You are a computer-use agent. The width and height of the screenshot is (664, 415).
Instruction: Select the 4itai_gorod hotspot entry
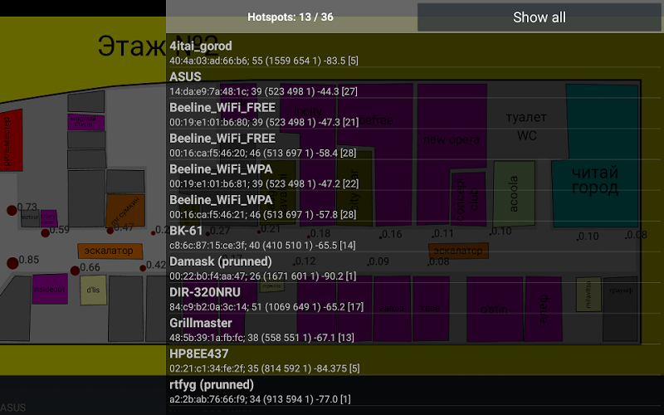(414, 52)
